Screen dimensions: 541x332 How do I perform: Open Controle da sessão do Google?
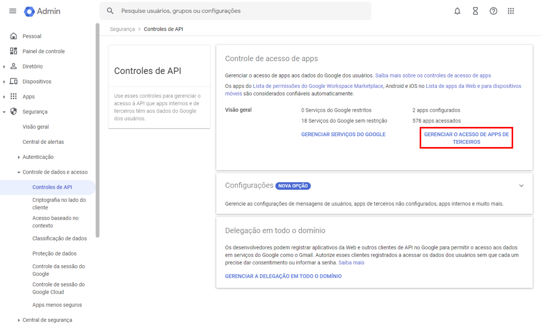tap(59, 270)
